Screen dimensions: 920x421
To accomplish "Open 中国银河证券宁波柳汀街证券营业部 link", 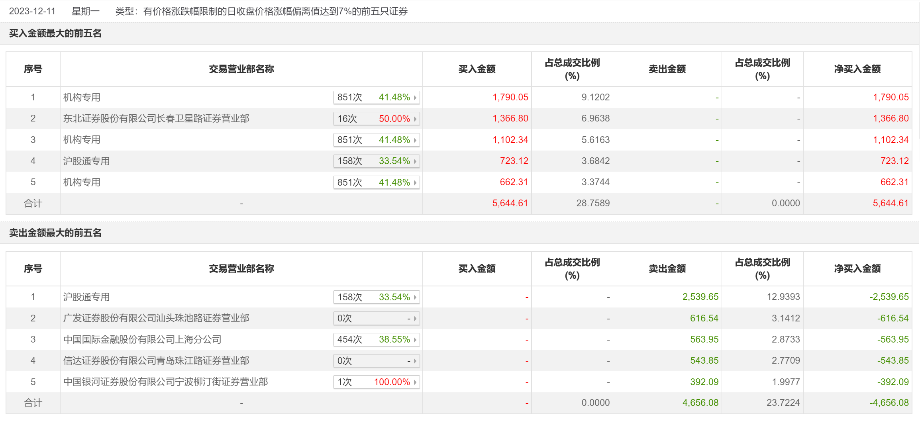I will click(x=165, y=382).
